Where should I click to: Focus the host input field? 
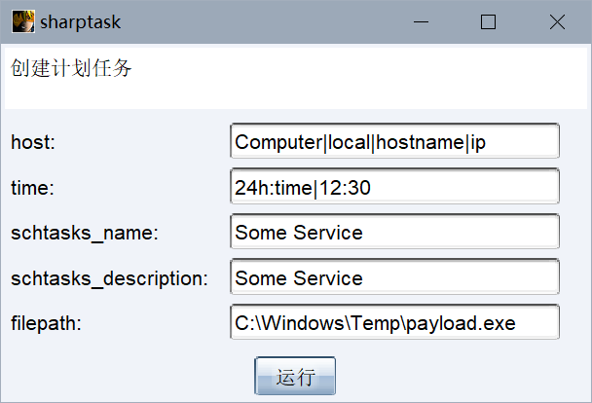[394, 141]
